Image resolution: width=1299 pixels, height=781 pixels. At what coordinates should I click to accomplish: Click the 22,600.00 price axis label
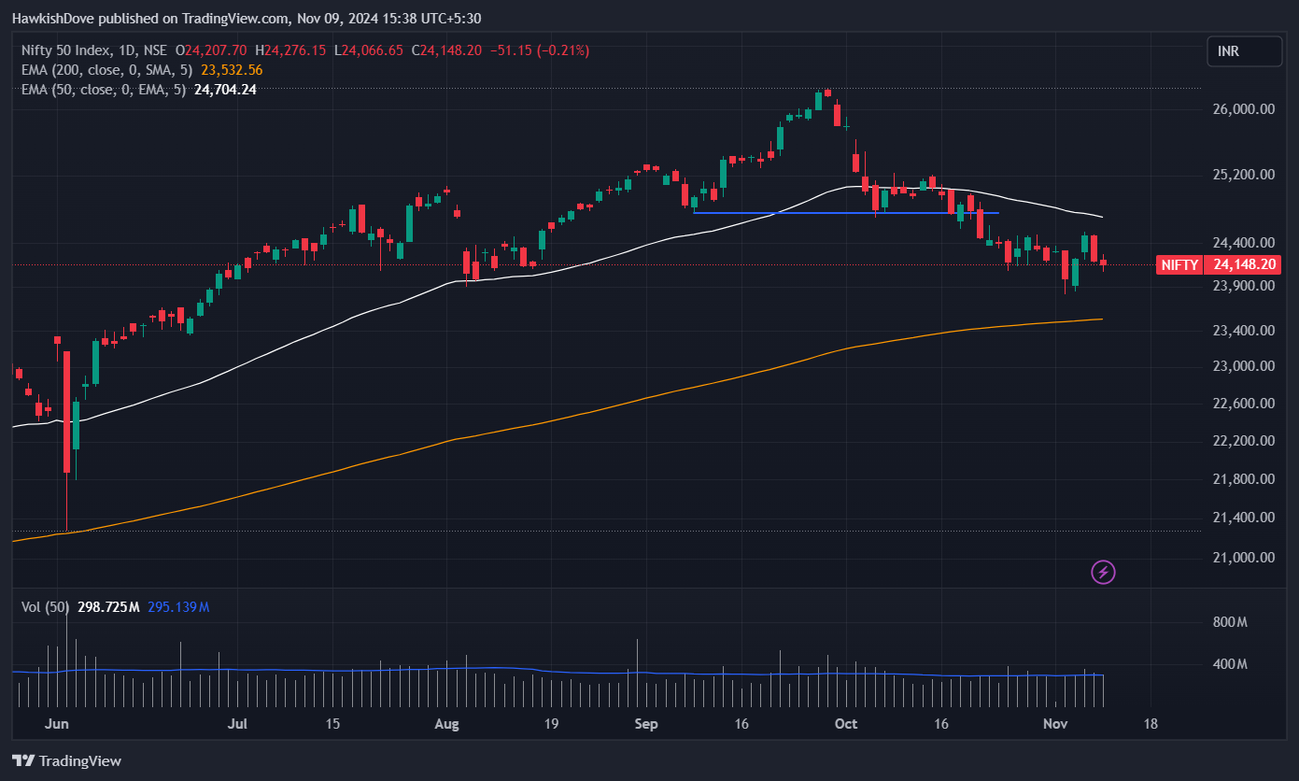click(x=1243, y=404)
